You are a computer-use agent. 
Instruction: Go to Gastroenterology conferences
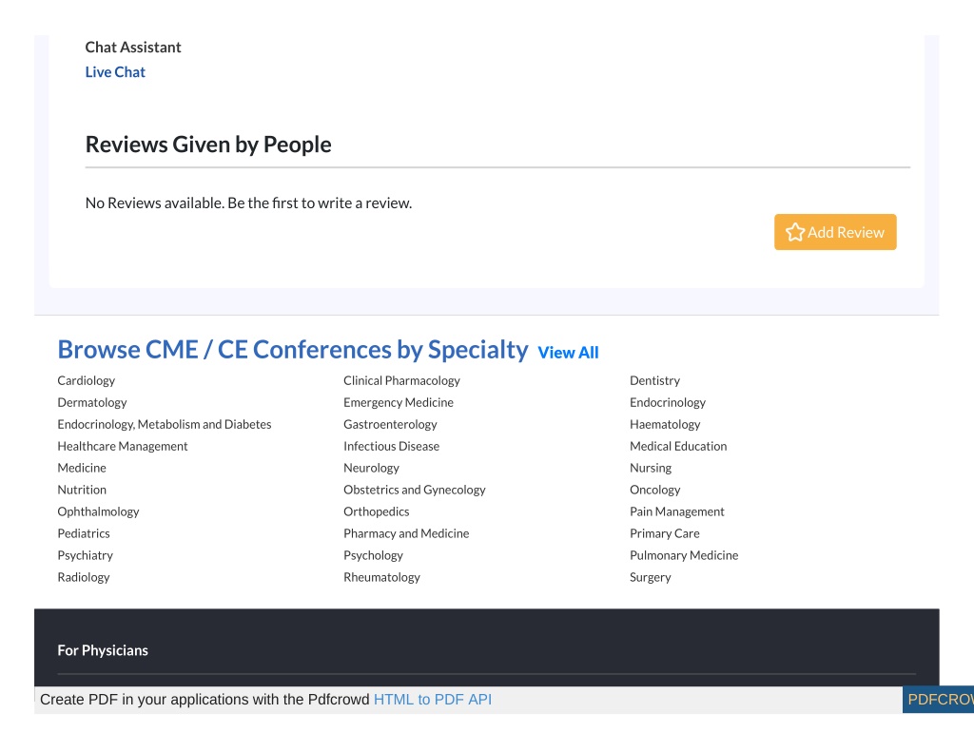coord(390,424)
